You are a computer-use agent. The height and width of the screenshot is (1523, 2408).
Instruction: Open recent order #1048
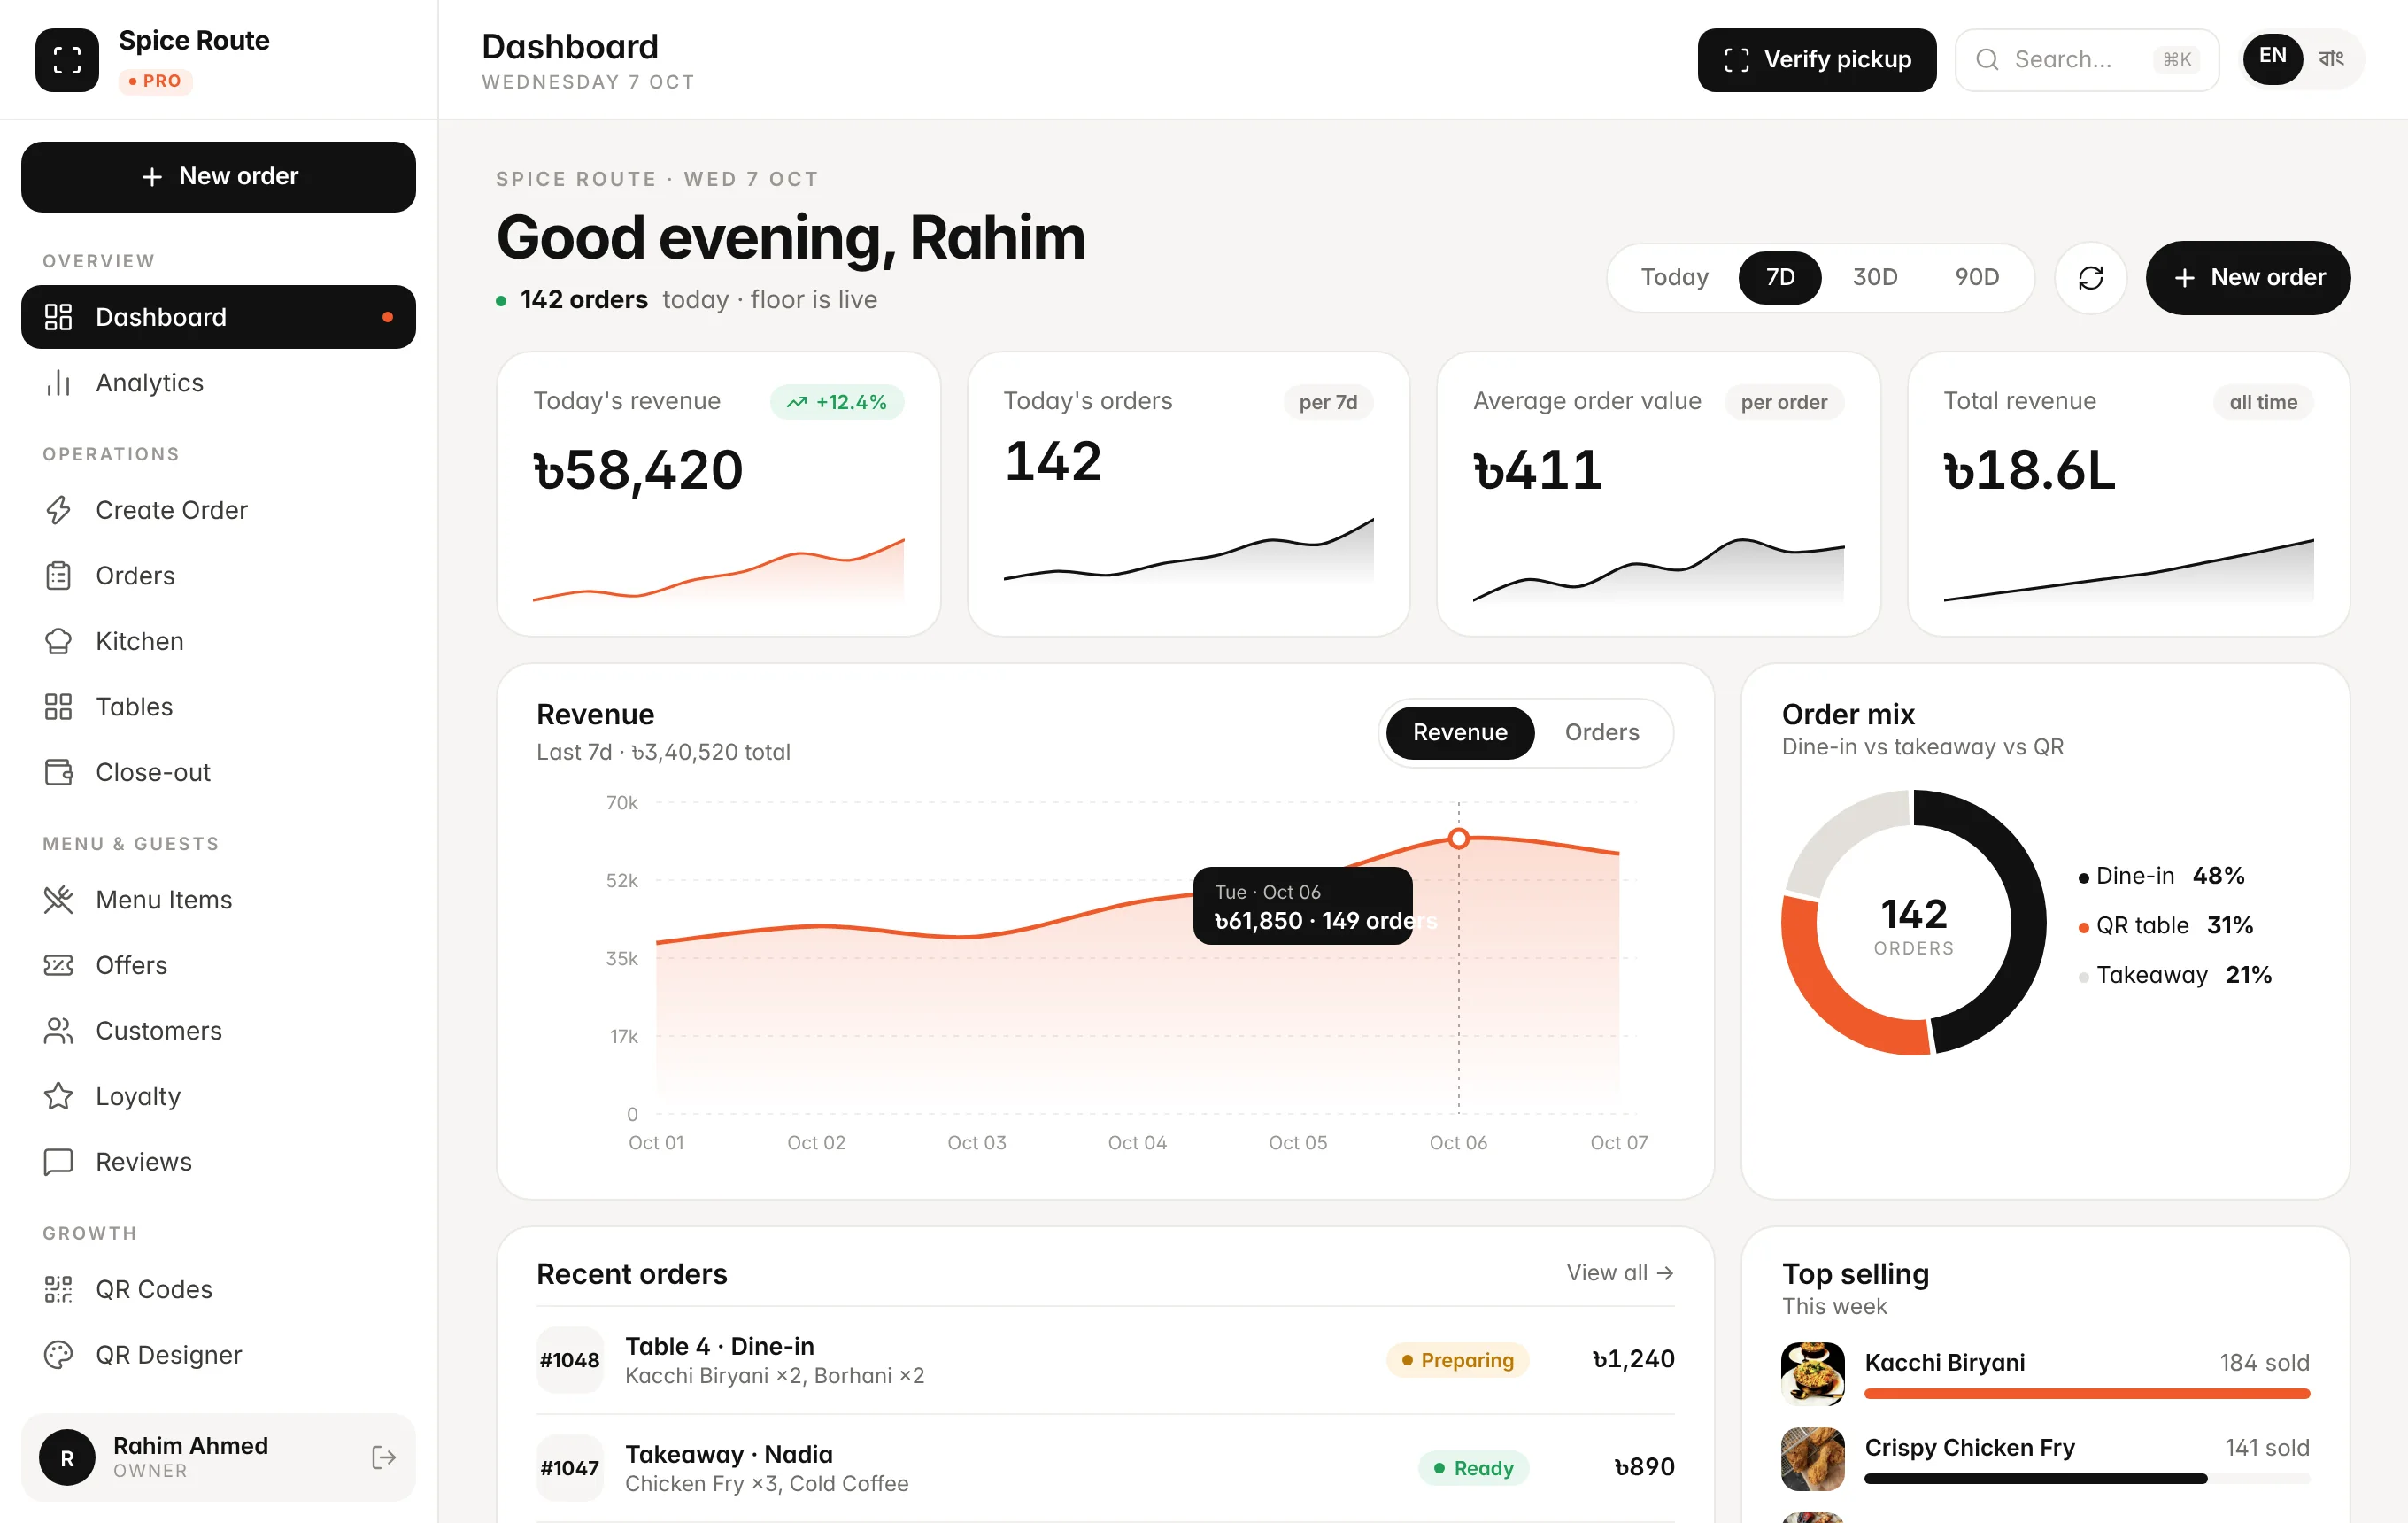click(x=1105, y=1360)
